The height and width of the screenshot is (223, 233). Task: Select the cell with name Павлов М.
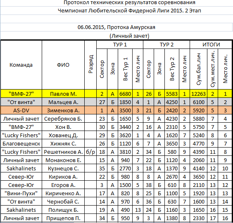pos(63,94)
